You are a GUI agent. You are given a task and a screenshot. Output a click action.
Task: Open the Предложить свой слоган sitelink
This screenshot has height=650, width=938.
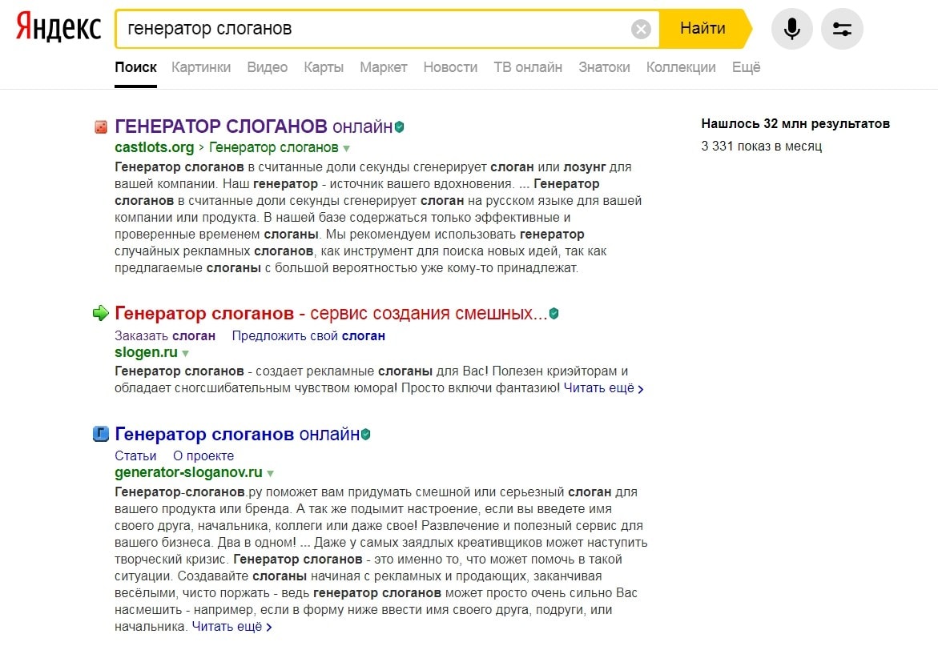tap(308, 335)
